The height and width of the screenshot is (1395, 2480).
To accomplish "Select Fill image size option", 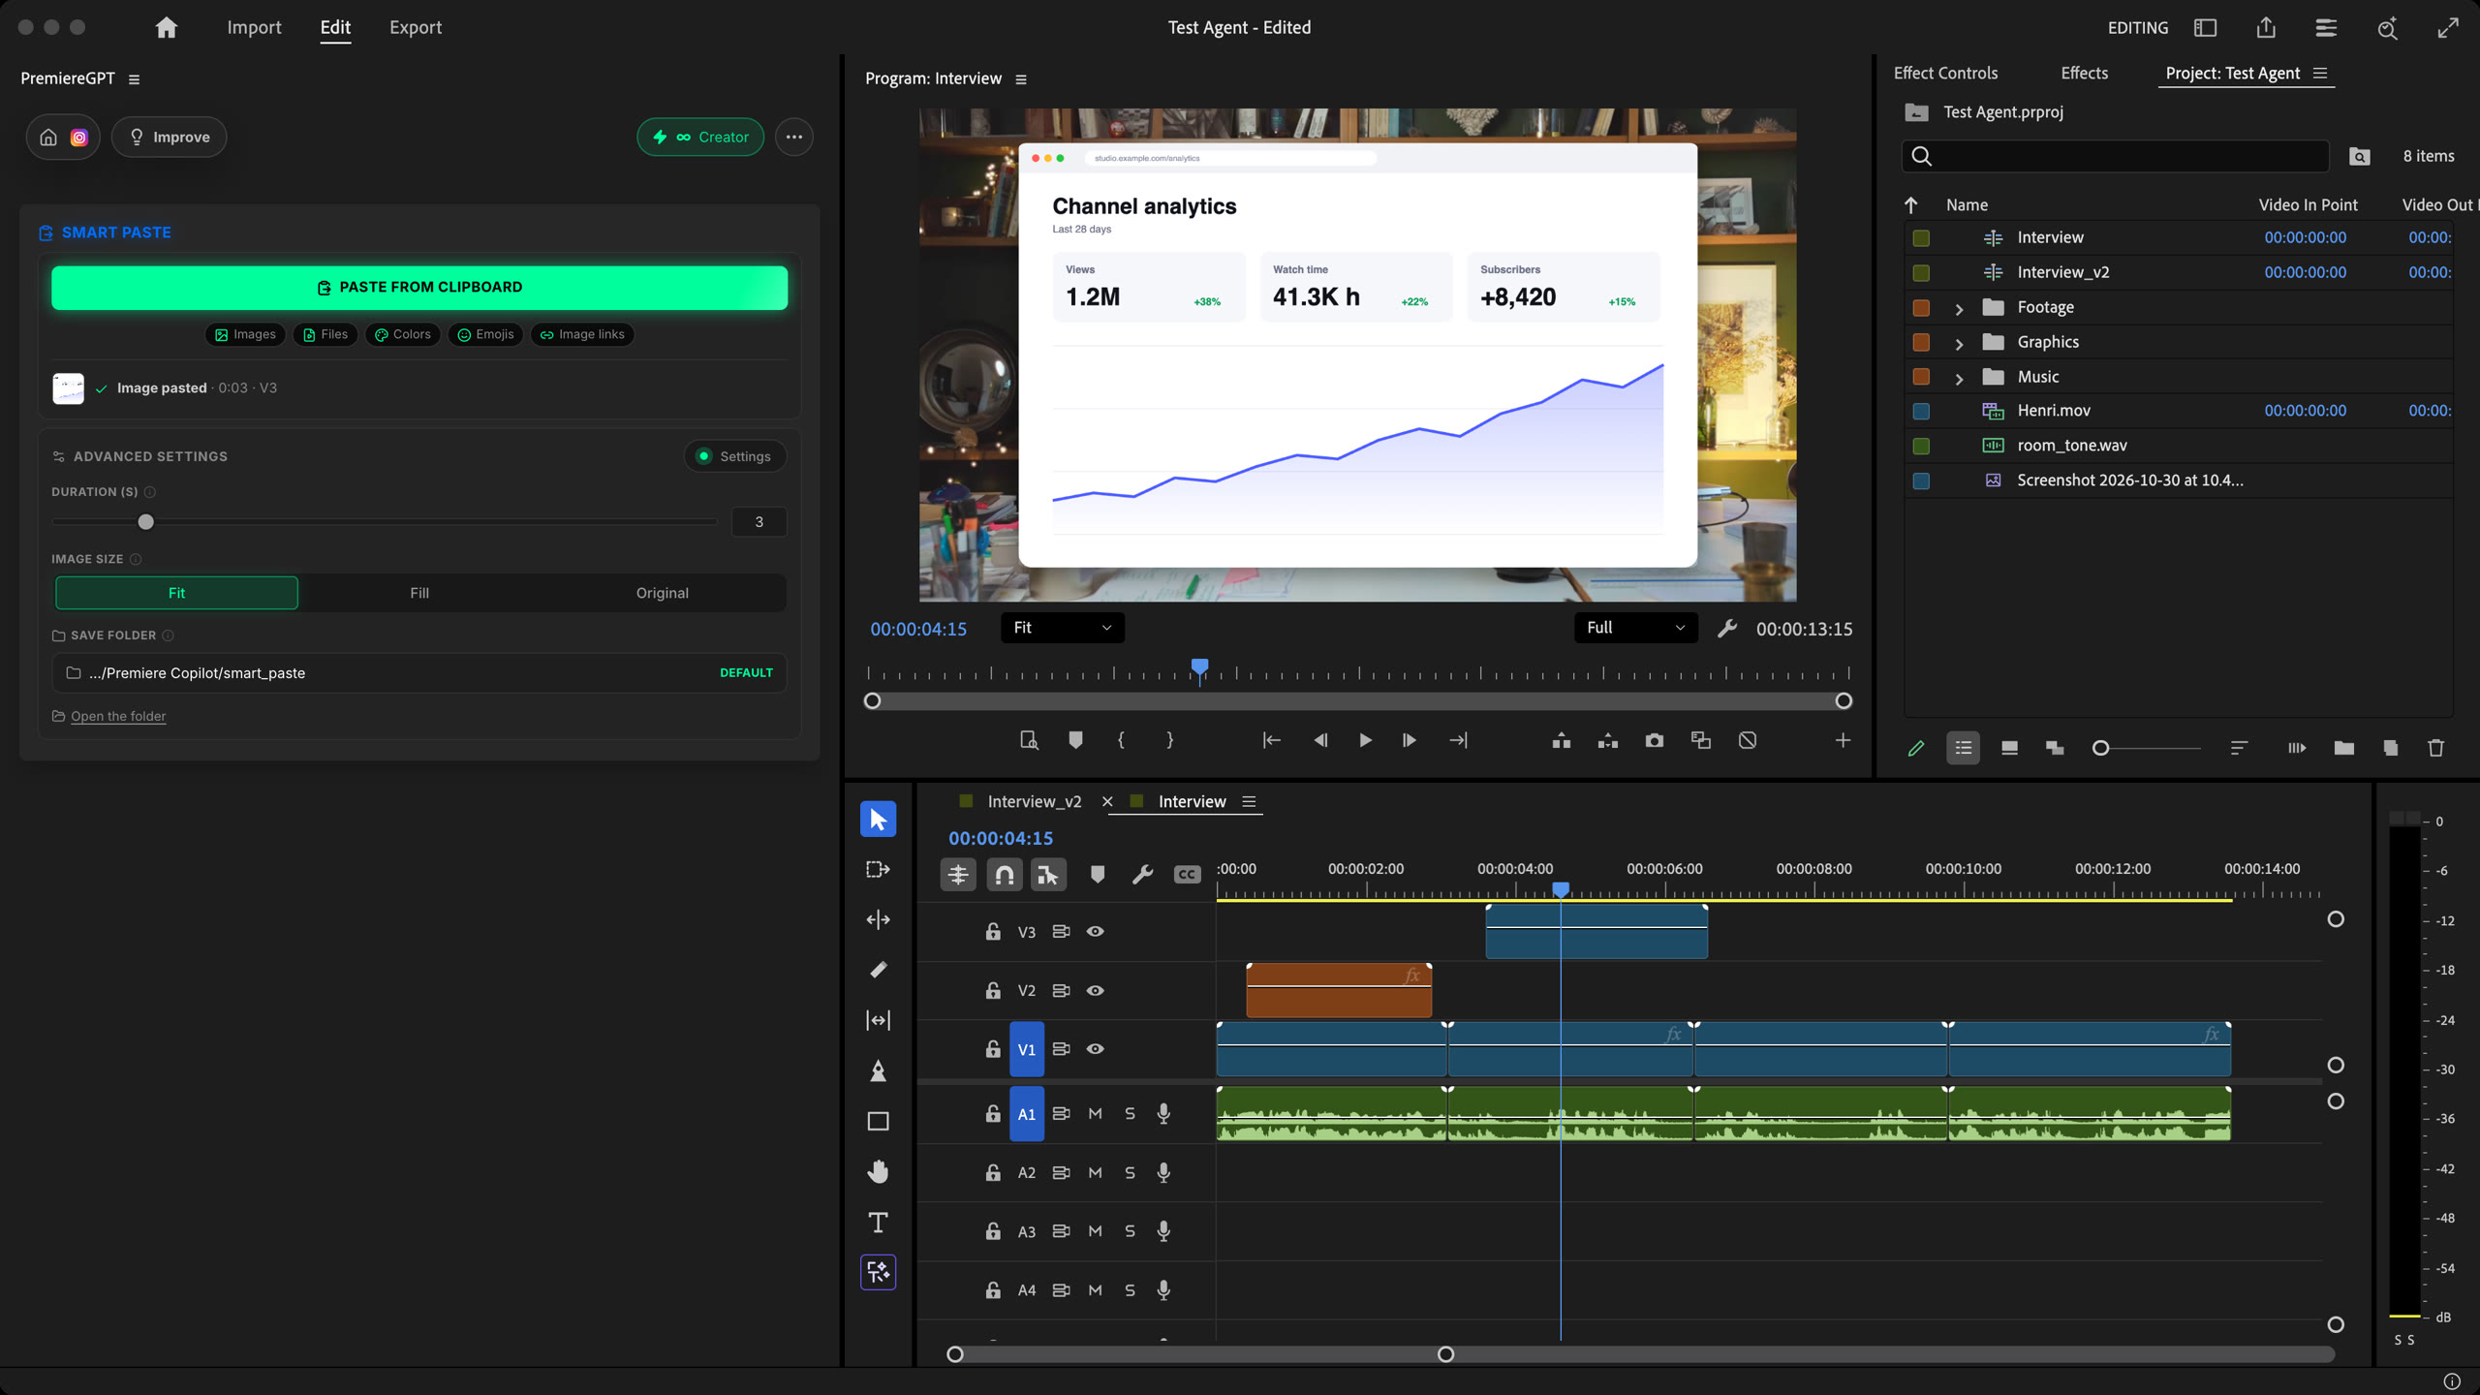I will pyautogui.click(x=419, y=593).
